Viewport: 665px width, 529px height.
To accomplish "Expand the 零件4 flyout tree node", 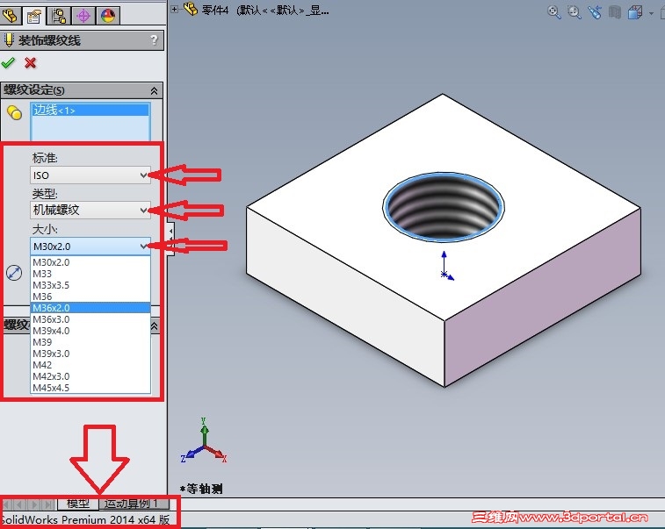I will tap(174, 9).
